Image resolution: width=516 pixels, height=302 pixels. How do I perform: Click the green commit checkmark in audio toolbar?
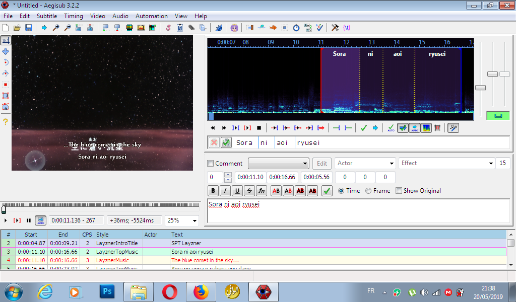[x=363, y=128]
